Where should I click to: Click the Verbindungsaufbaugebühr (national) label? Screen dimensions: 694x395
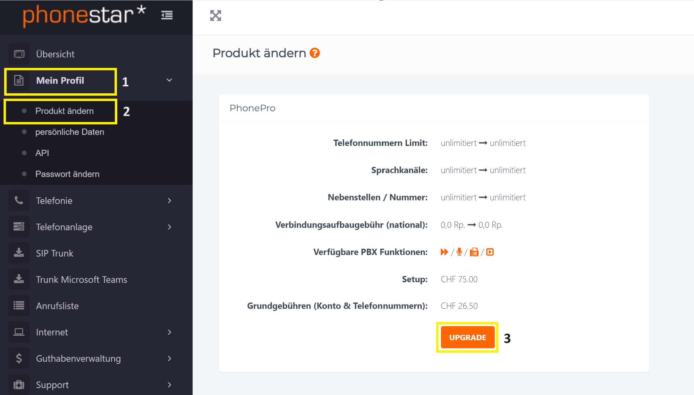pos(352,225)
